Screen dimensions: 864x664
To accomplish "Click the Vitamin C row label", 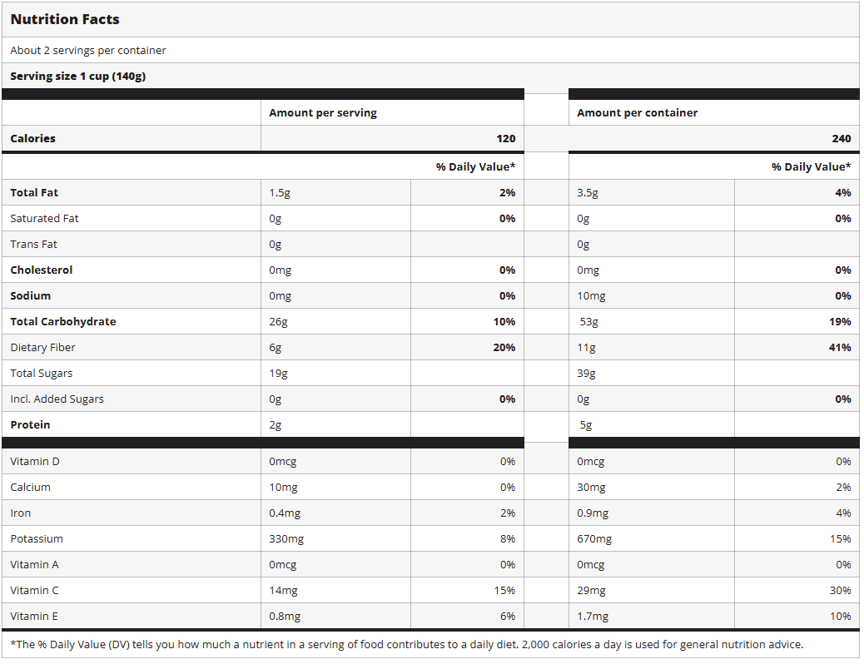I will 35,591.
